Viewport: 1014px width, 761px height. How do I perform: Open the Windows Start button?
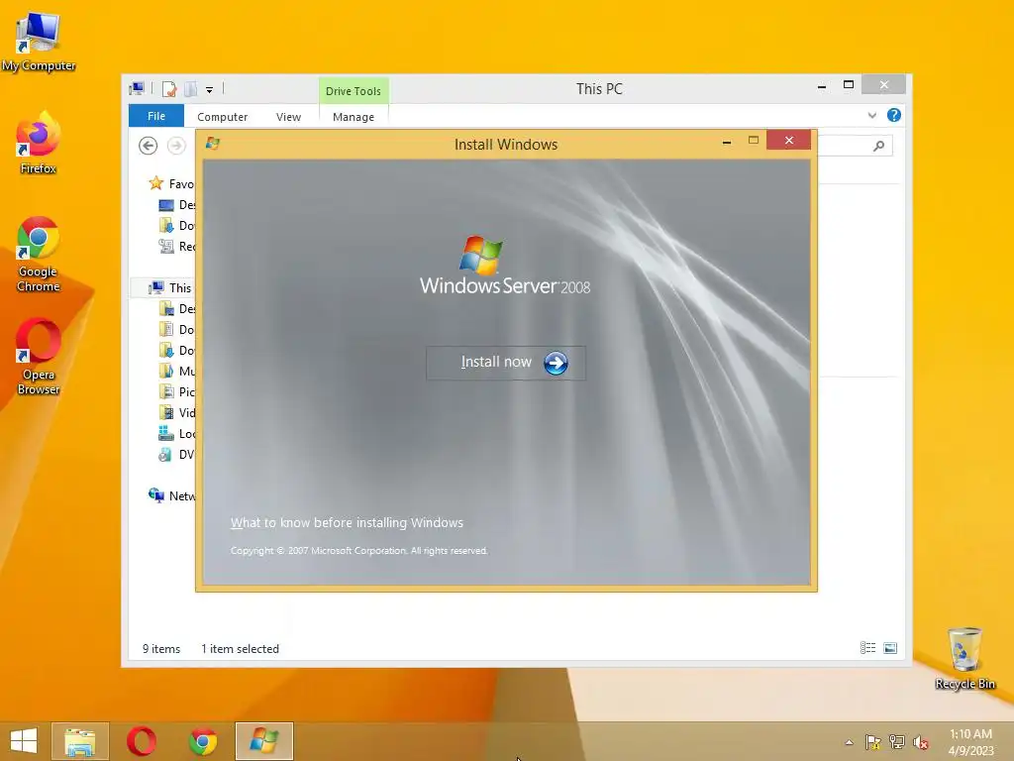tap(24, 741)
